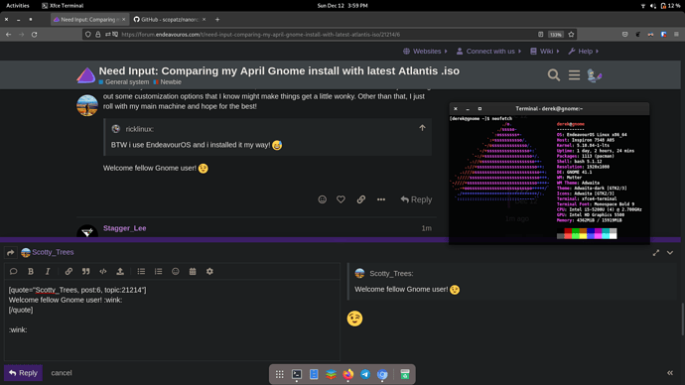Add a reaction to Scotty_Trees post
685x385 pixels.
[322, 199]
